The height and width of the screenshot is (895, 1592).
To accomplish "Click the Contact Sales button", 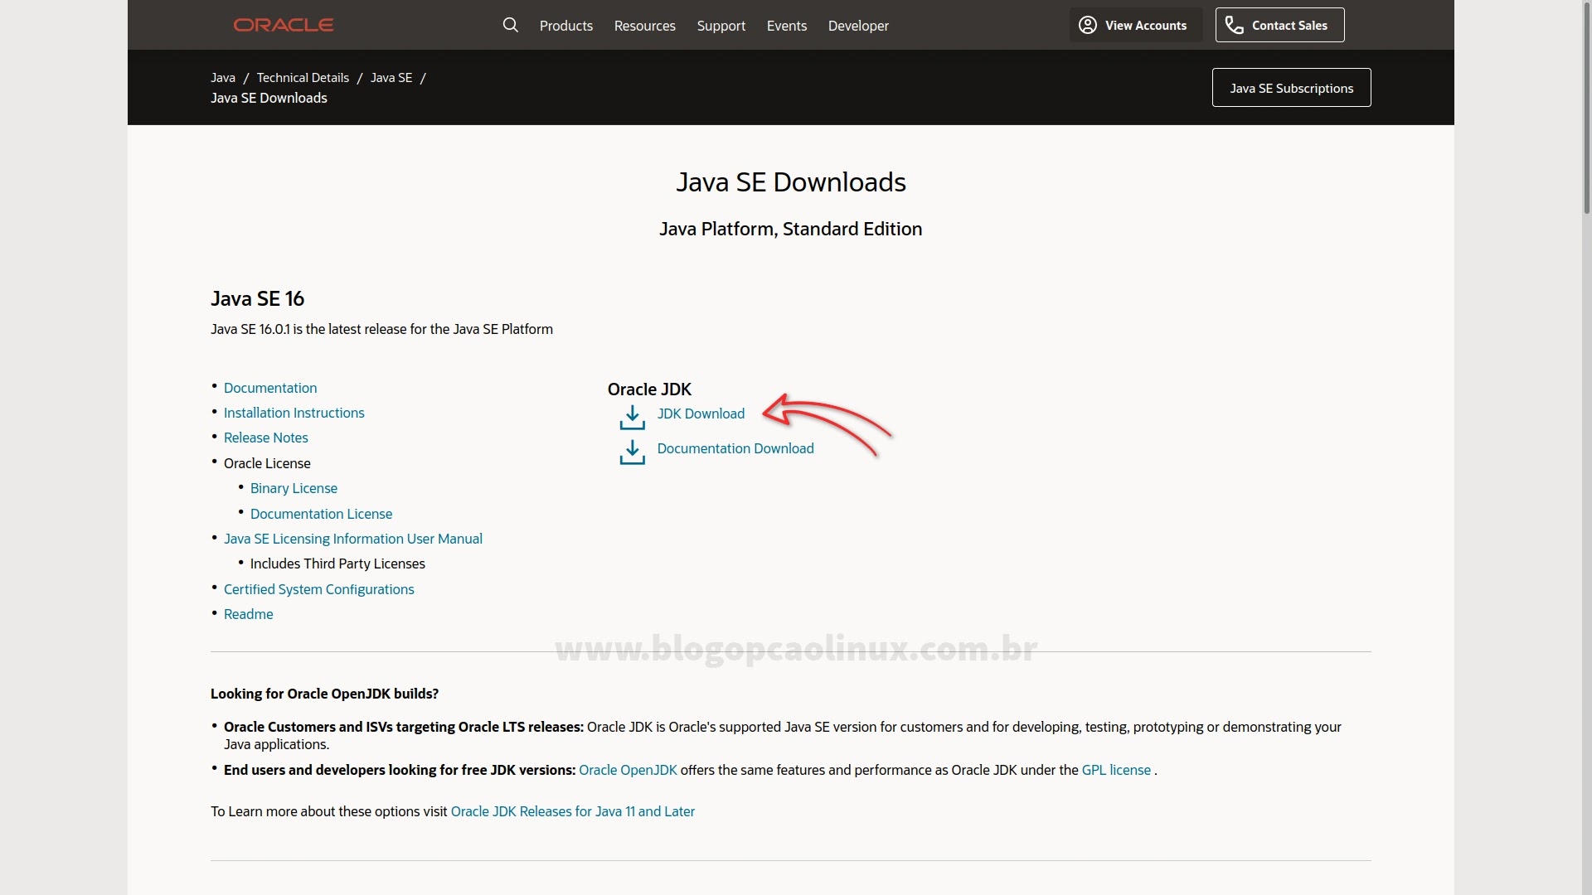I will coord(1279,25).
